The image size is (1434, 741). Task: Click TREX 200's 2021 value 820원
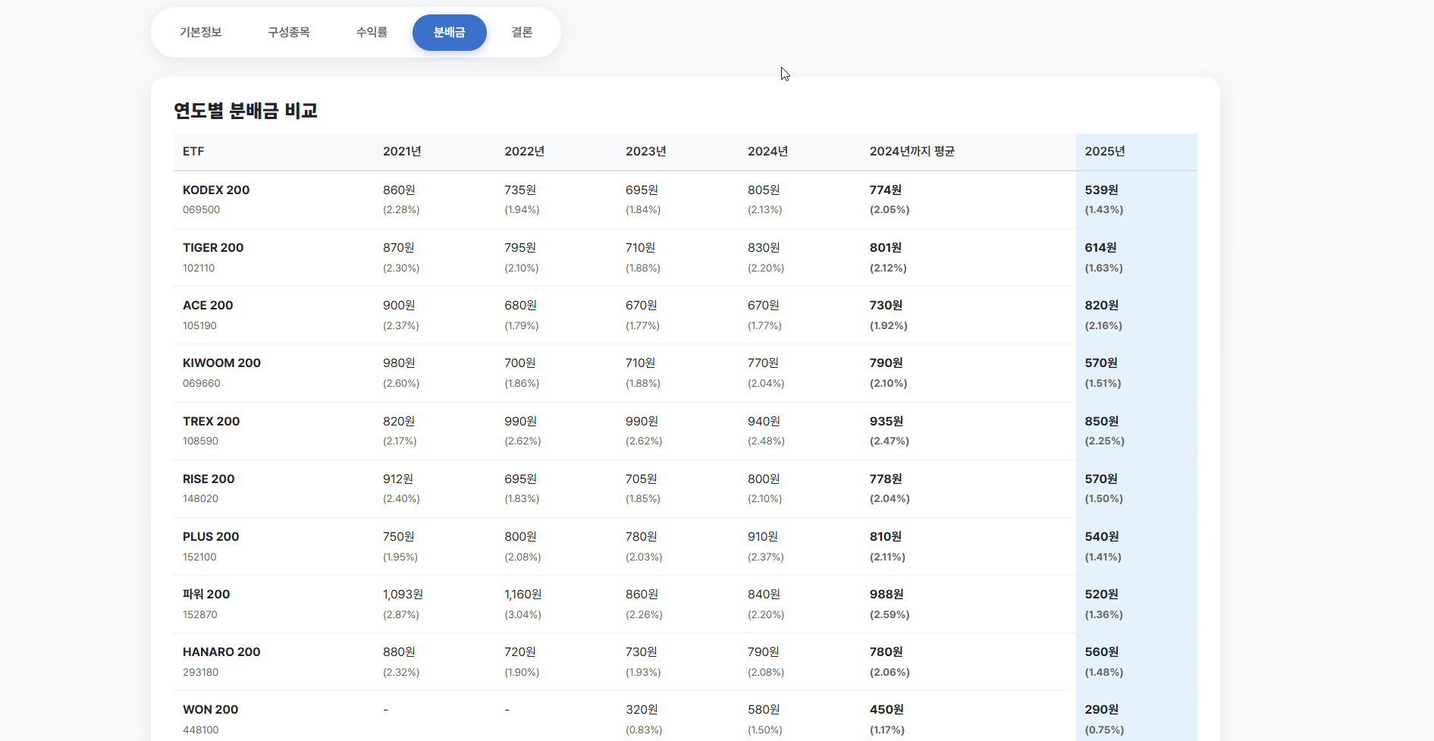399,422
